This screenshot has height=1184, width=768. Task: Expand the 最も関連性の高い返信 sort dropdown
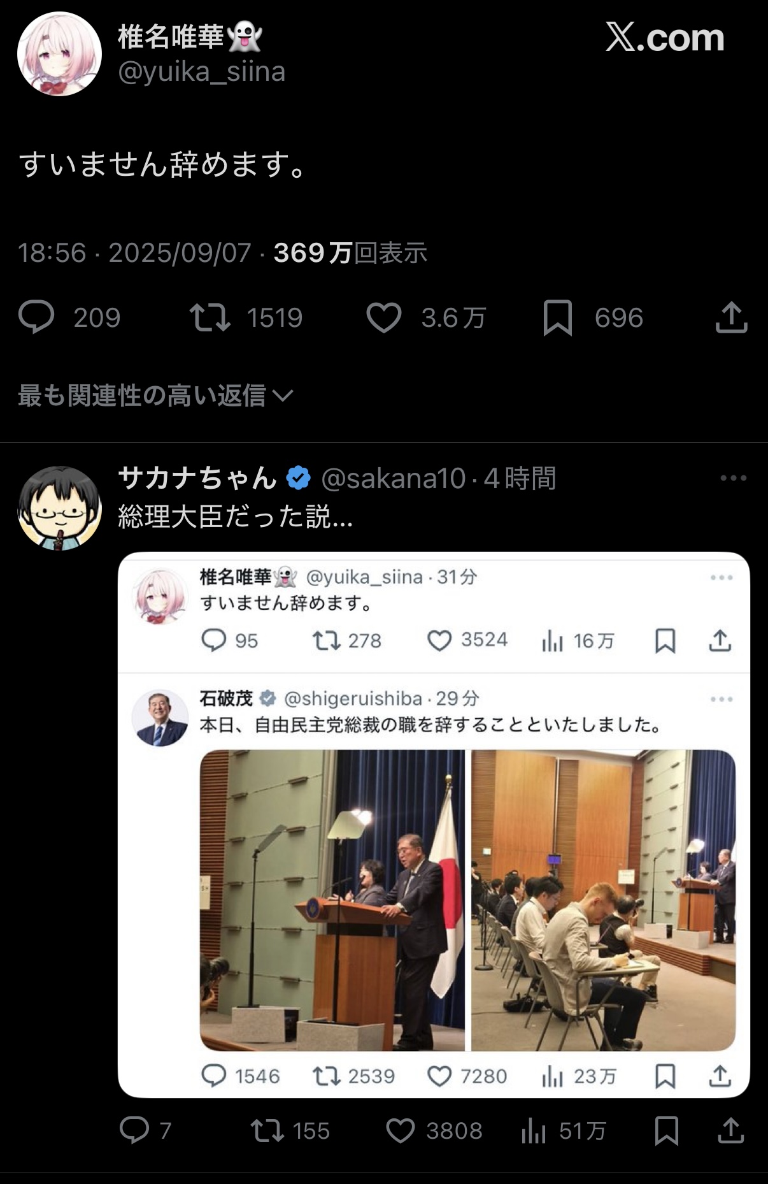(155, 396)
